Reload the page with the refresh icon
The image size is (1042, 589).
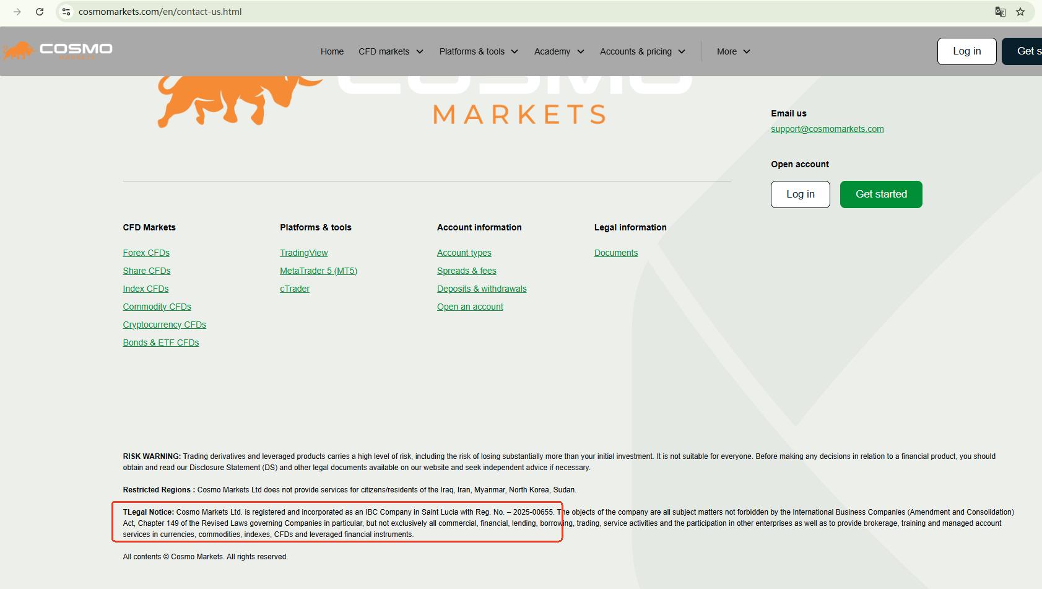coord(40,12)
